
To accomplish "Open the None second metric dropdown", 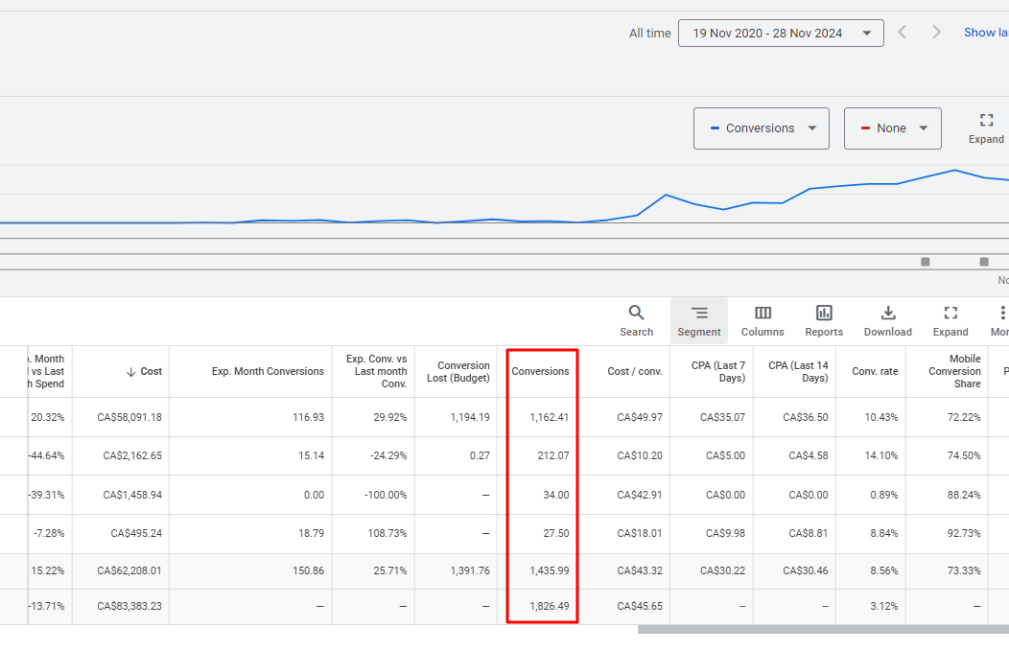I will (x=893, y=128).
